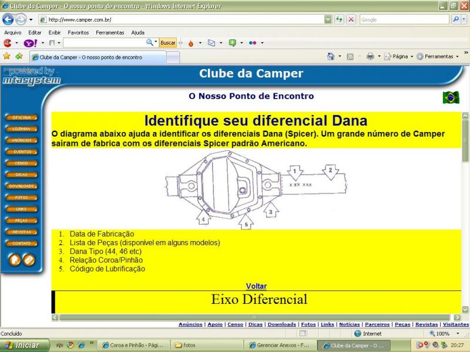The height and width of the screenshot is (352, 470).
Task: Switch to Coroa e Pinhão taskbar window
Action: (134, 346)
